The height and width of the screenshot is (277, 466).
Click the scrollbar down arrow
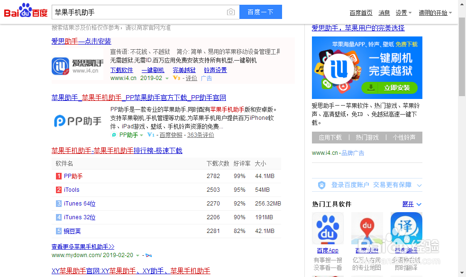click(x=462, y=273)
